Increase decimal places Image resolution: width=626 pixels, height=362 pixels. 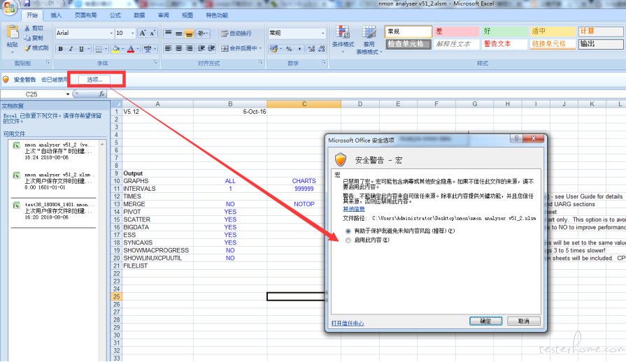pyautogui.click(x=311, y=49)
